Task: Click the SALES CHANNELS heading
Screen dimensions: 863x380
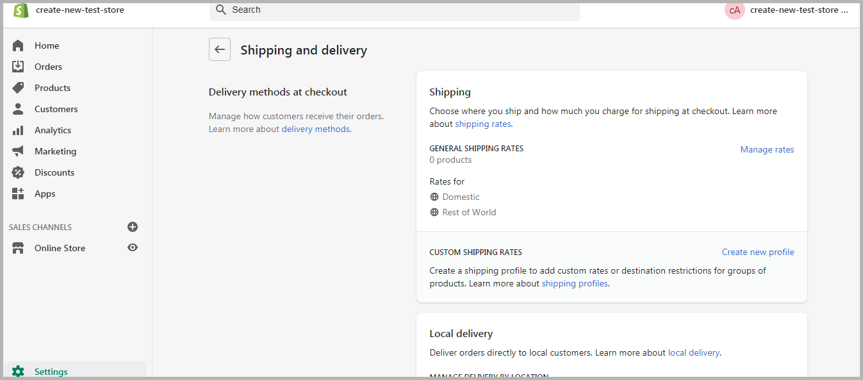Action: point(40,227)
